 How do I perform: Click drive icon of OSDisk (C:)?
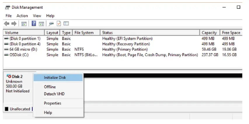(x=6, y=55)
